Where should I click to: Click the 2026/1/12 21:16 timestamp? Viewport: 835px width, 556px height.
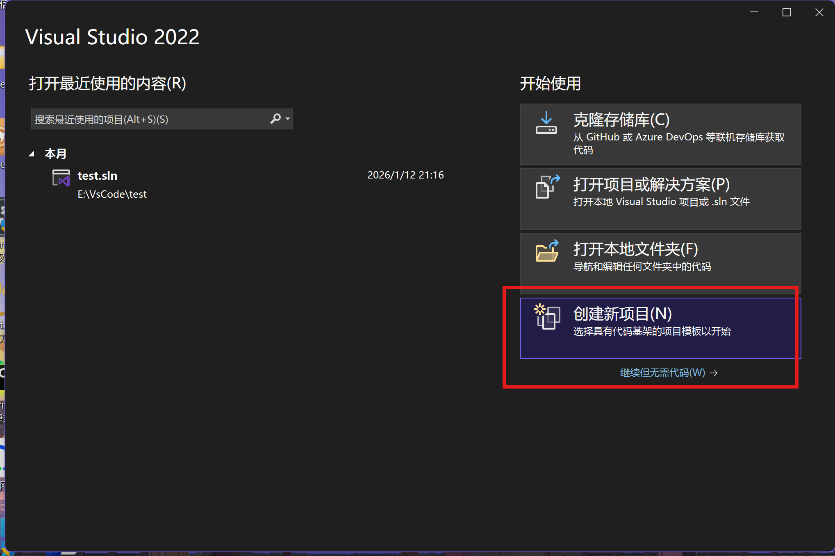(405, 175)
